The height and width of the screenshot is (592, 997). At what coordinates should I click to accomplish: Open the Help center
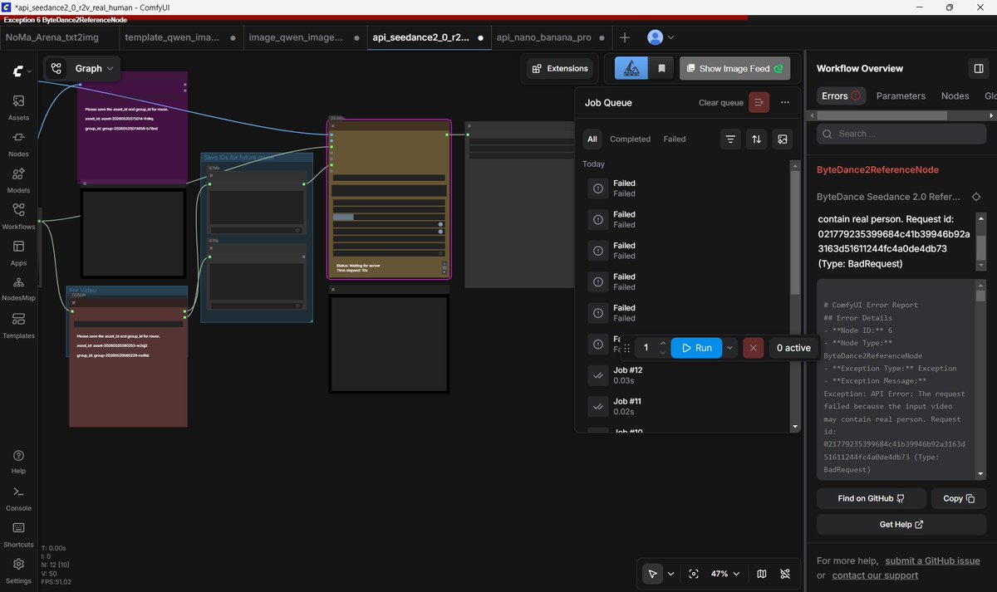tap(18, 461)
